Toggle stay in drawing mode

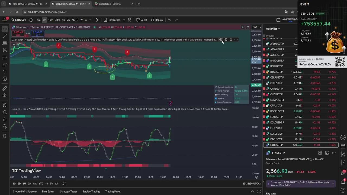tap(5, 112)
